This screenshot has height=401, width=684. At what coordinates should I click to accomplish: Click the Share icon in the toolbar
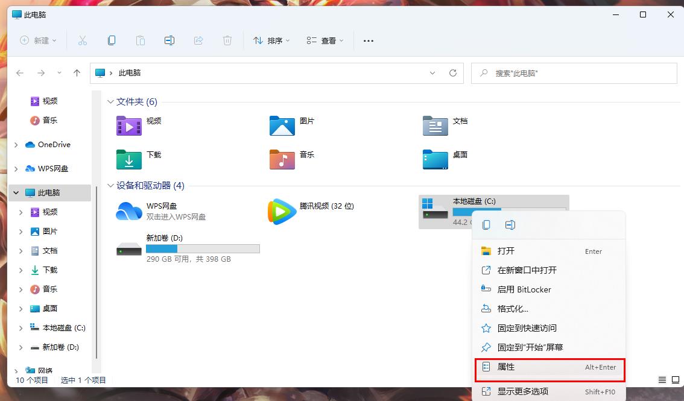click(x=198, y=40)
